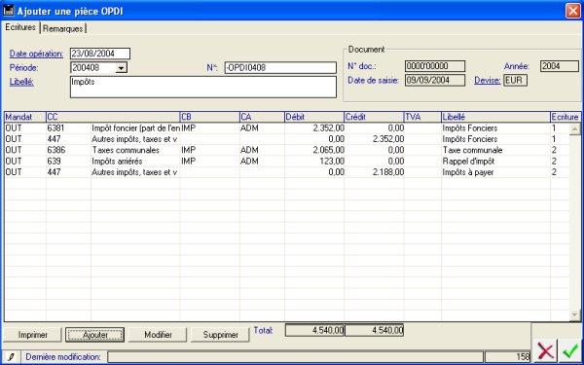Click the N° field containing OPDI0408
Image resolution: width=584 pixels, height=365 pixels.
click(x=280, y=68)
